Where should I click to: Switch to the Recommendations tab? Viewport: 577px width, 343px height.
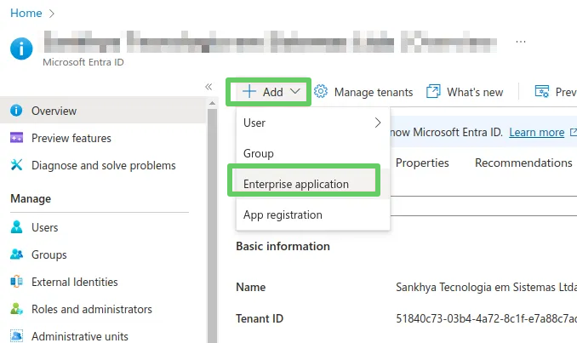click(523, 163)
